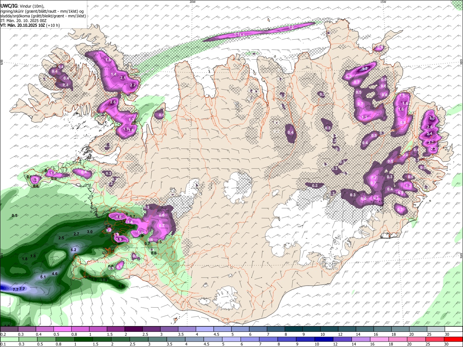Click the 2.7 rainfall value
Screen dimensions: 463x347
(76, 234)
